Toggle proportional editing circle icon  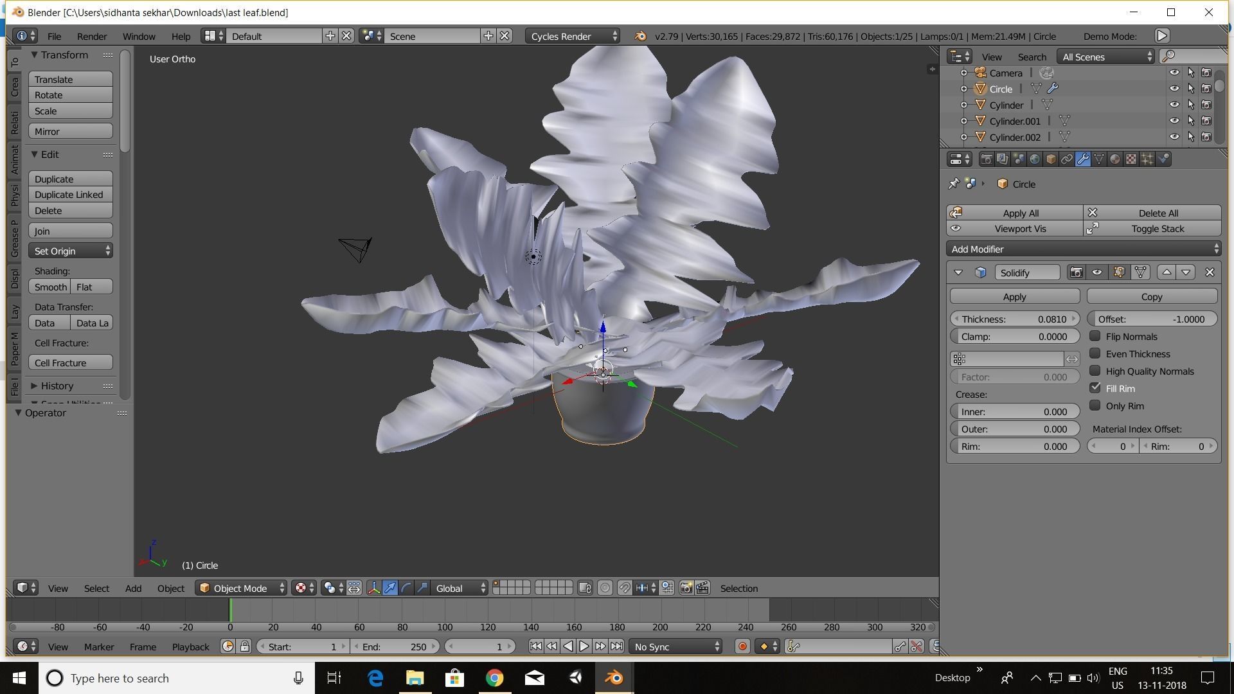(x=605, y=588)
